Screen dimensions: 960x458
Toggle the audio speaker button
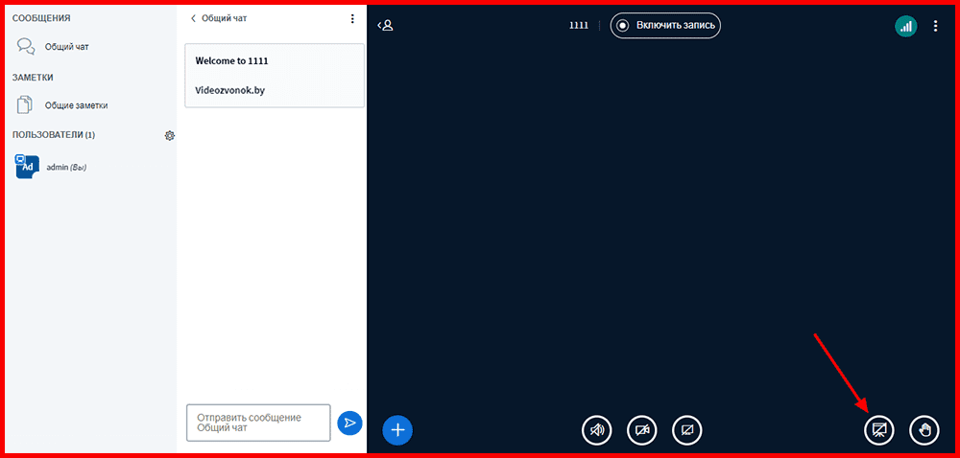click(596, 430)
